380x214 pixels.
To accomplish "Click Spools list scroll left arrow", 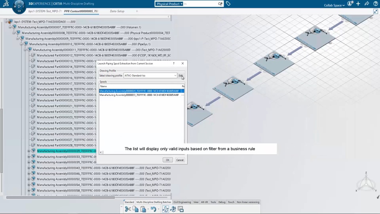I will point(101,152).
